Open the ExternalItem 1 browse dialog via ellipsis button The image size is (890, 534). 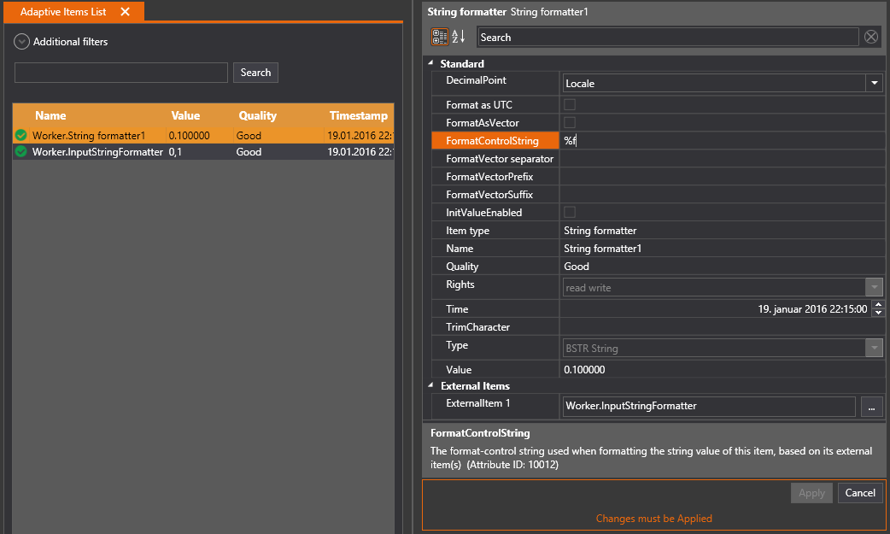click(x=872, y=407)
